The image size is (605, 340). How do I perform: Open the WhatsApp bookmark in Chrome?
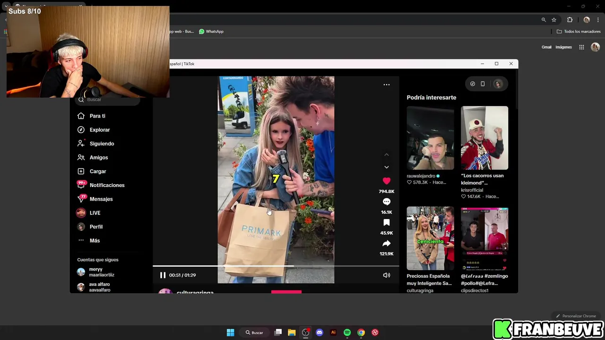[211, 31]
